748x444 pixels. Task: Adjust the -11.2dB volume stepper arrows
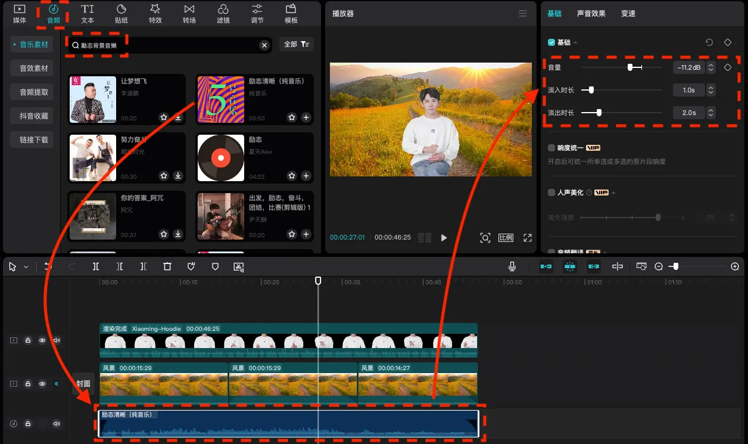click(x=710, y=67)
